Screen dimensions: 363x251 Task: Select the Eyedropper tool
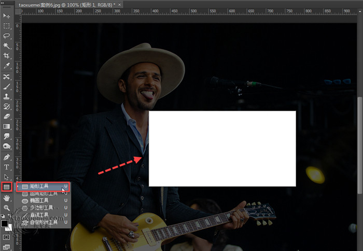coord(7,66)
